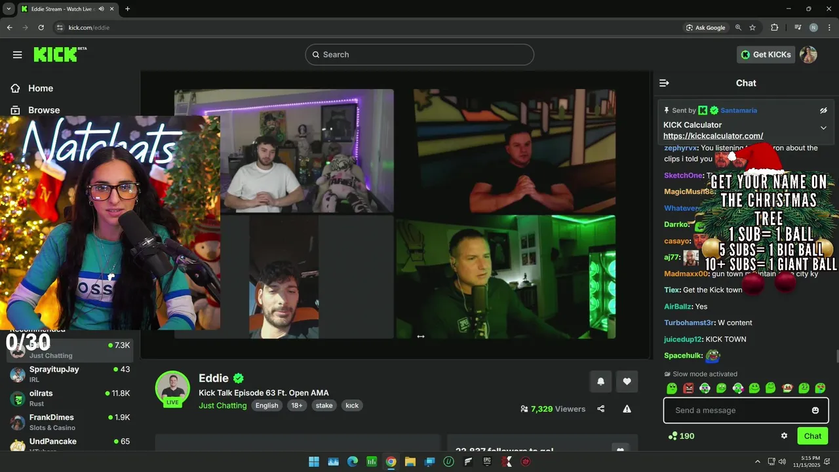This screenshot has height=472, width=839.
Task: Click the chat scrollbar
Action: 837,356
